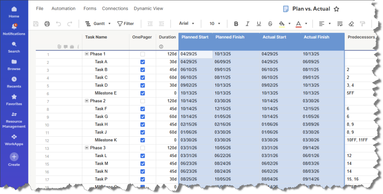This screenshot has height=194, width=383.
Task: Click the Outdent icon
Action: 150,24
